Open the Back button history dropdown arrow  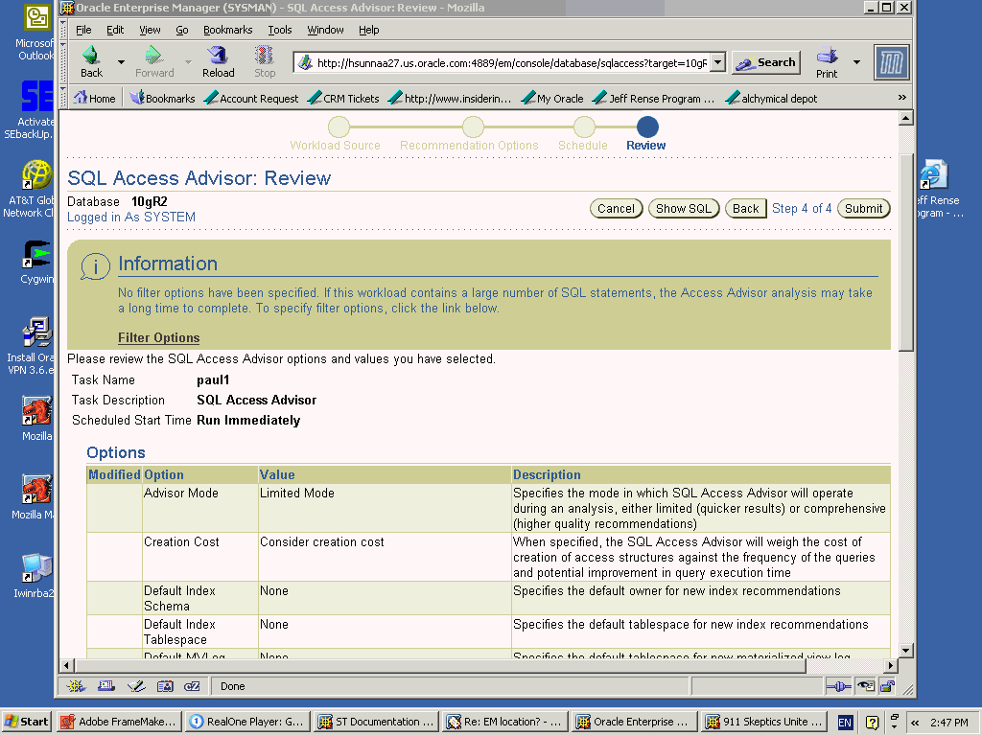121,62
